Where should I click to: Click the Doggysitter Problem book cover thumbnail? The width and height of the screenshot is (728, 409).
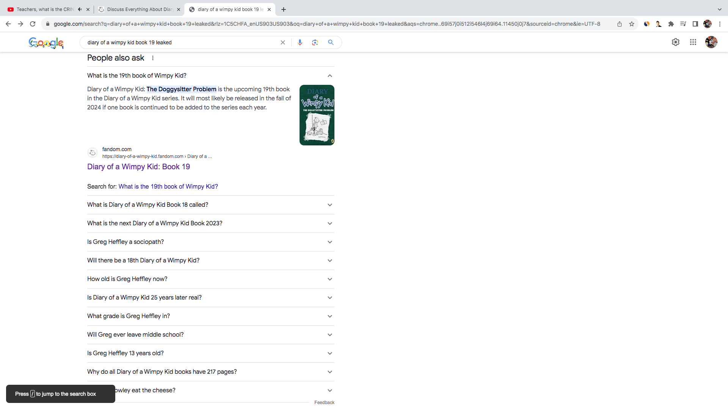[x=317, y=115]
